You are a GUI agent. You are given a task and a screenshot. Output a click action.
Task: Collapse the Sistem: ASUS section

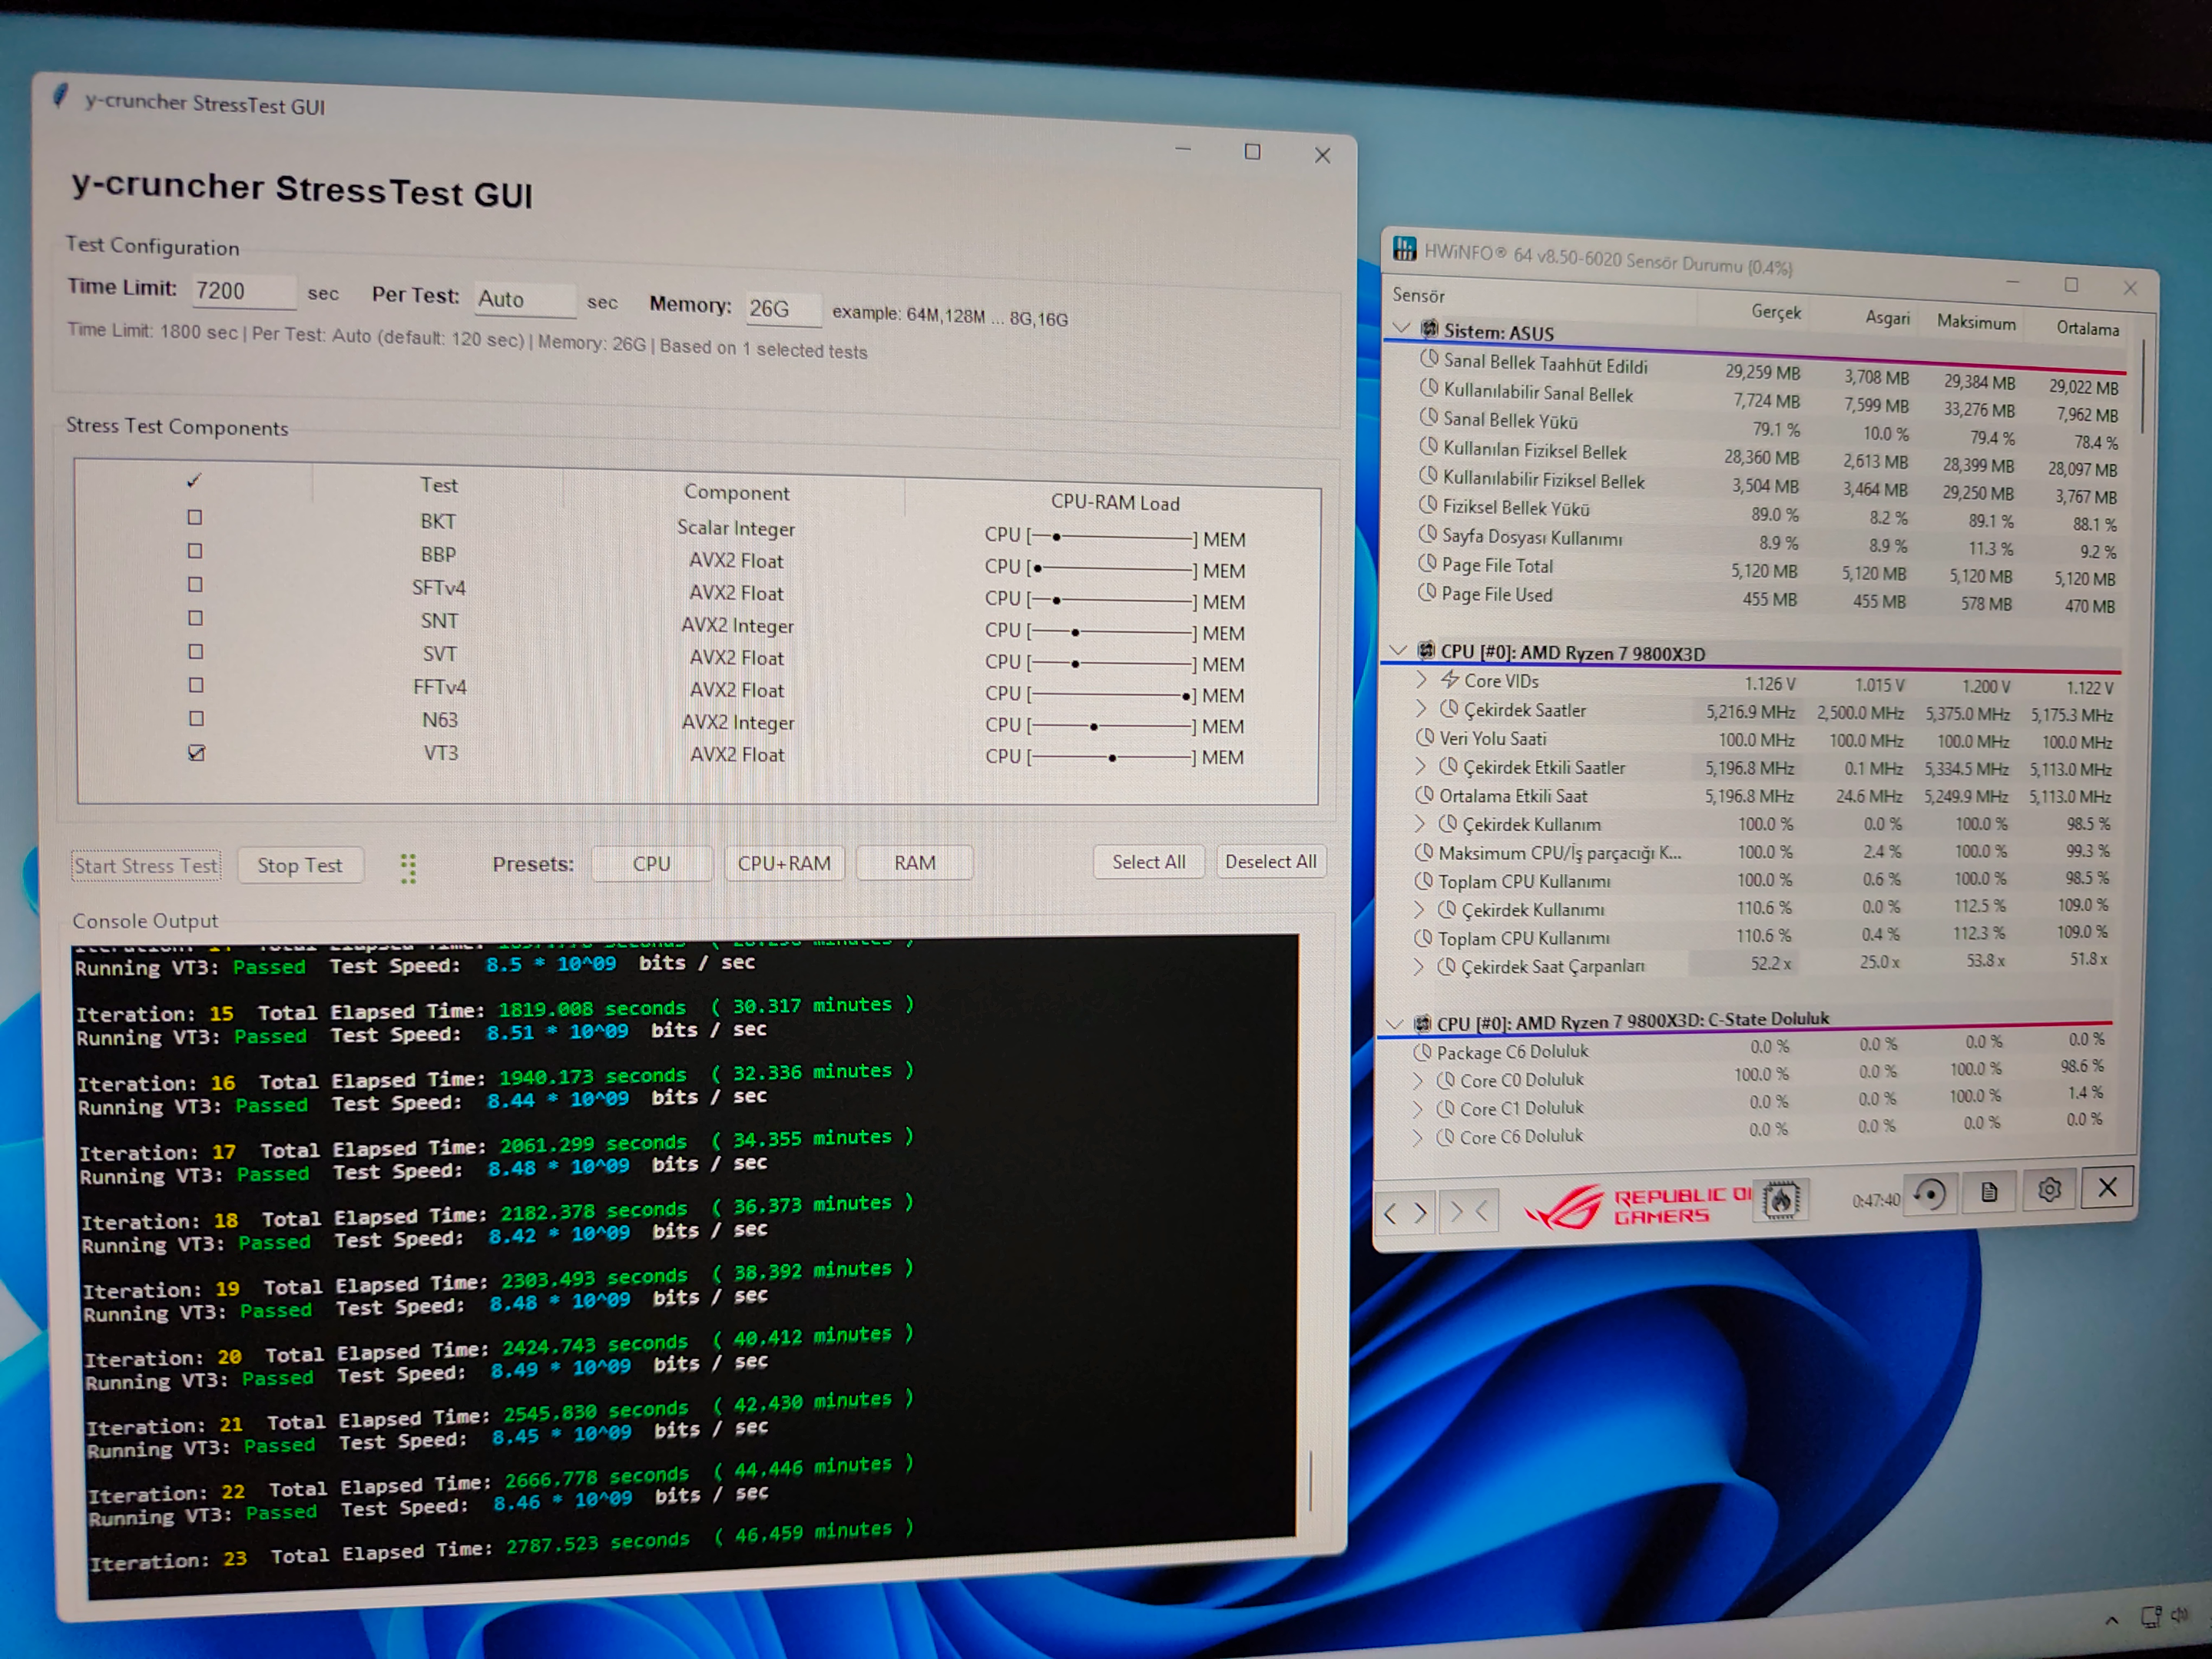pos(1402,327)
